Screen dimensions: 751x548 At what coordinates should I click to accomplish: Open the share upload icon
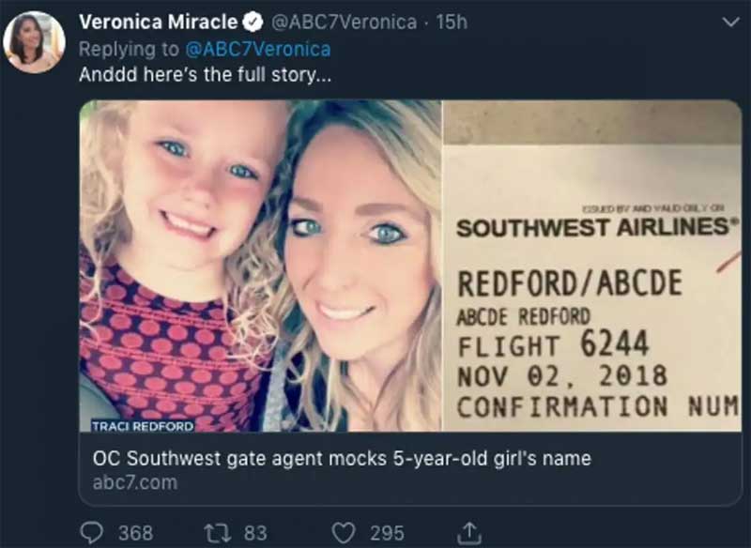[x=468, y=533]
